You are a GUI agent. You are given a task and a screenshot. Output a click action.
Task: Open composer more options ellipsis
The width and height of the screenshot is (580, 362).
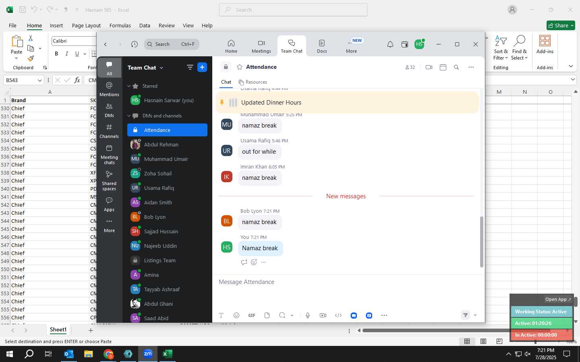tap(384, 315)
